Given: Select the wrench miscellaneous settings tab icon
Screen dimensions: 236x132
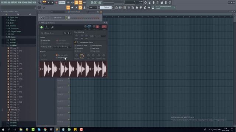Looking at the screenshot, I should coord(52,27).
